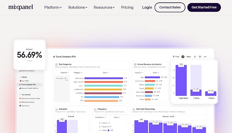Click the heart favorite icon
Image resolution: width=232 pixels, height=133 pixels.
pos(200,57)
